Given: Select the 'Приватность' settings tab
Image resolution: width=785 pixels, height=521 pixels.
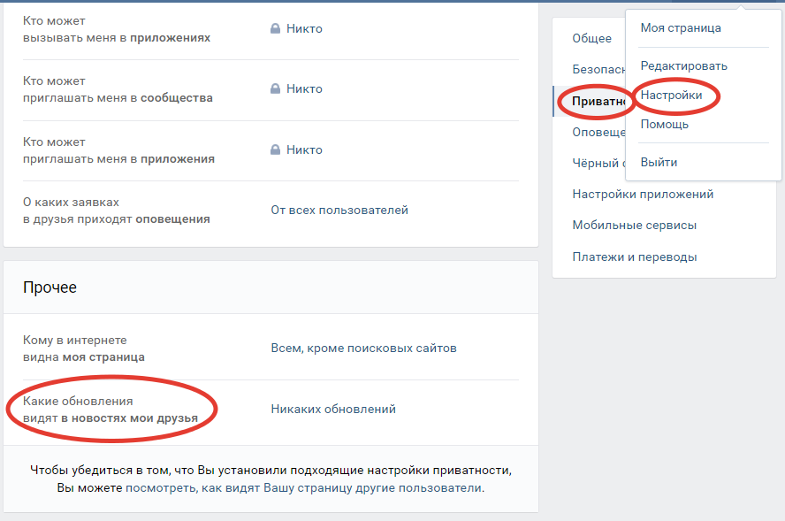Looking at the screenshot, I should coord(598,102).
